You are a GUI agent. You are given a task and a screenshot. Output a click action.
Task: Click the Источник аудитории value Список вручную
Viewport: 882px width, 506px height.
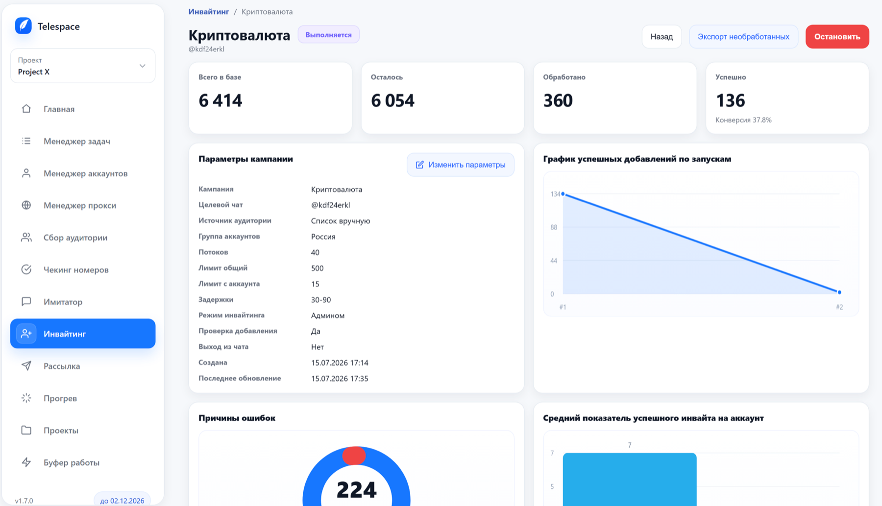341,221
